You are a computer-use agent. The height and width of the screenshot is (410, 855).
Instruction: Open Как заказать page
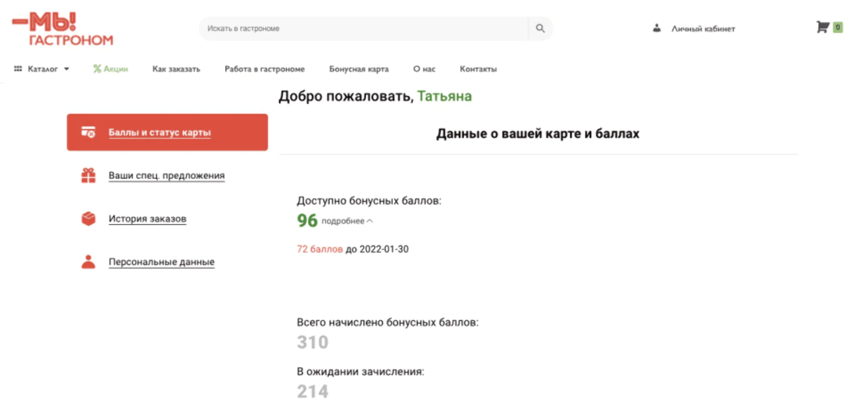tap(176, 69)
